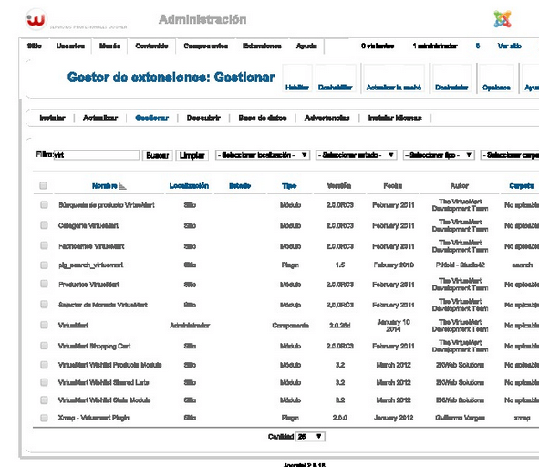Check the Selector de Moneda VirtueMart checkbox
This screenshot has height=467, width=539.
point(44,305)
